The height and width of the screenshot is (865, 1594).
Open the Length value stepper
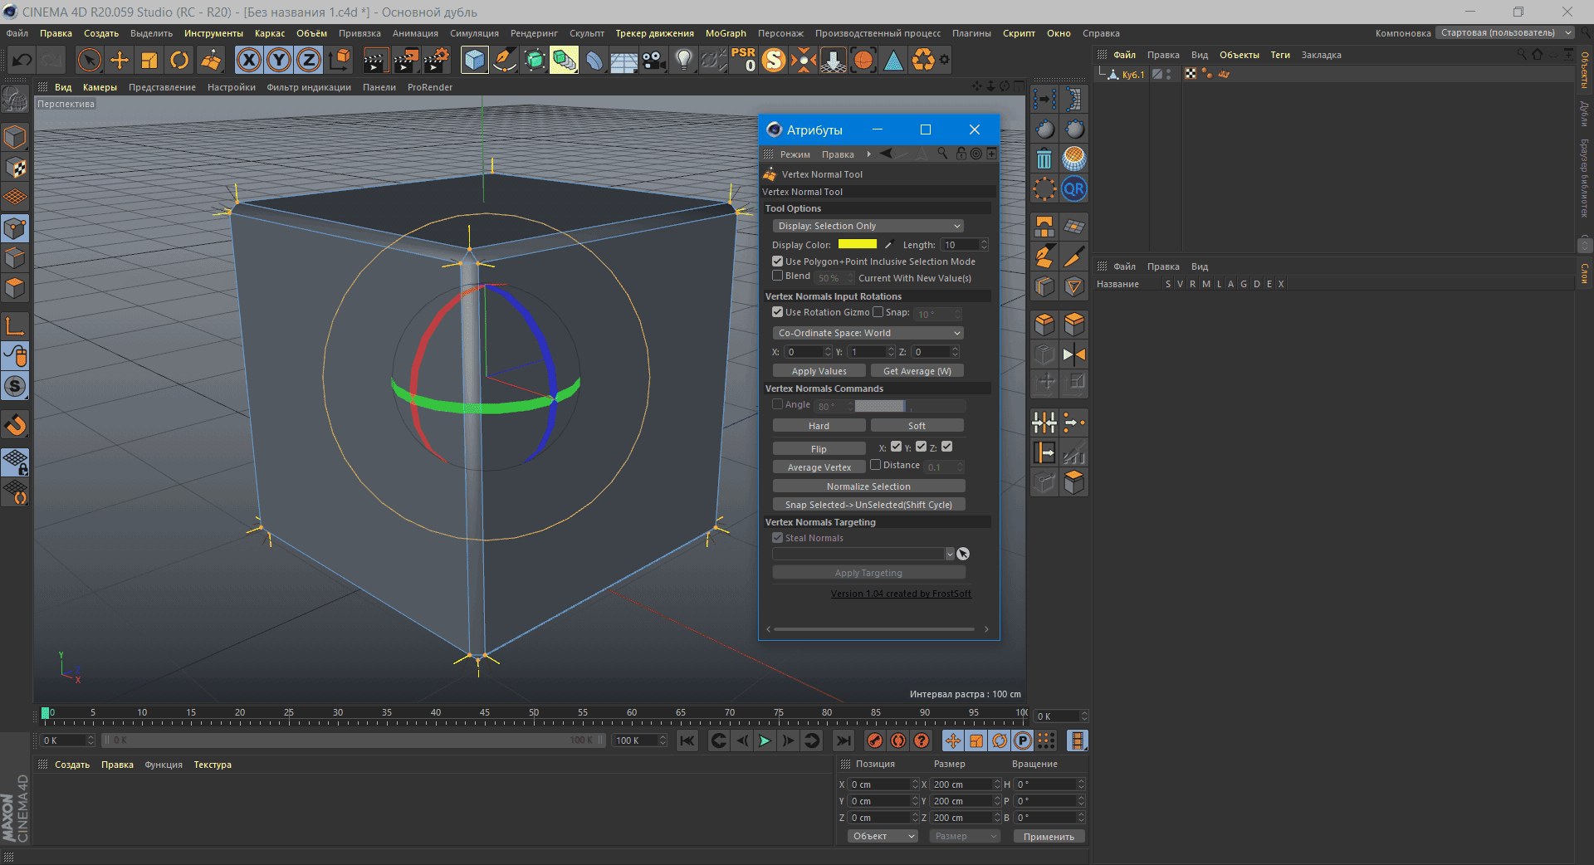click(984, 245)
